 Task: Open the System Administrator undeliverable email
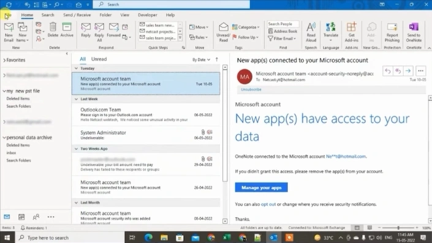(146, 135)
